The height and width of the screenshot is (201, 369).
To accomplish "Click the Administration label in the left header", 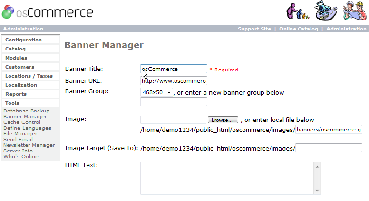I will [x=23, y=29].
